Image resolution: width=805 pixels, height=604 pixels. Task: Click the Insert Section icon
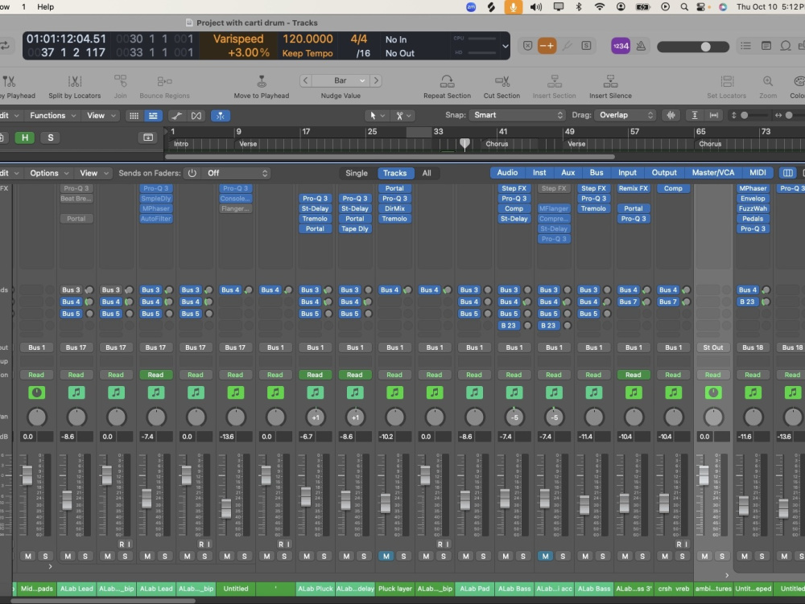555,81
